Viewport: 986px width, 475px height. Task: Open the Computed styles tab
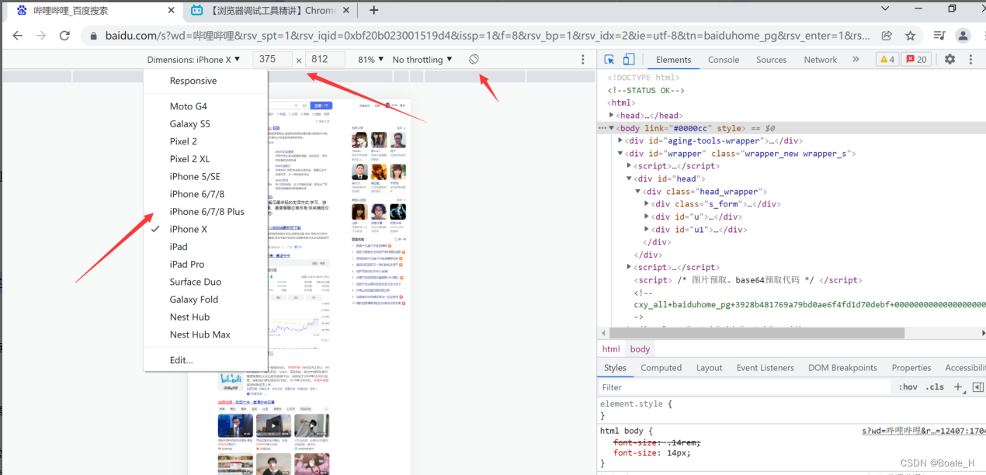[661, 368]
